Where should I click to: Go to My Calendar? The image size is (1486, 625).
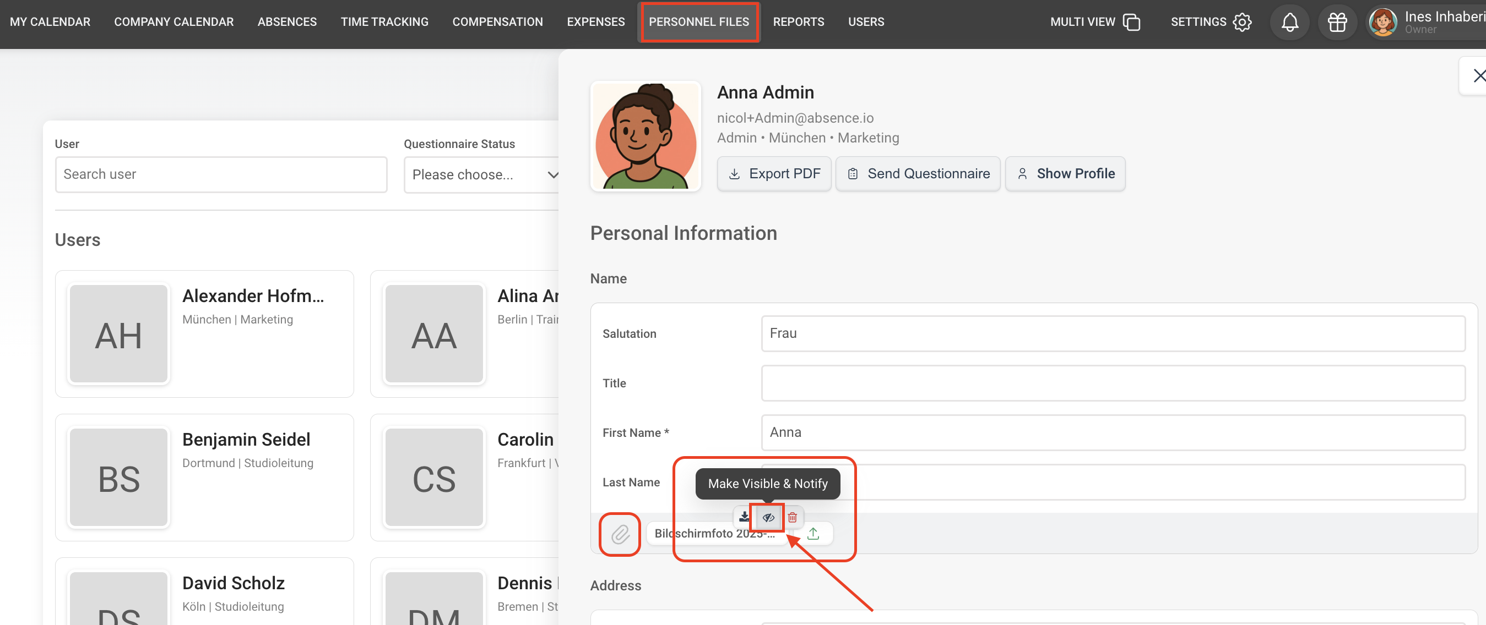click(50, 22)
